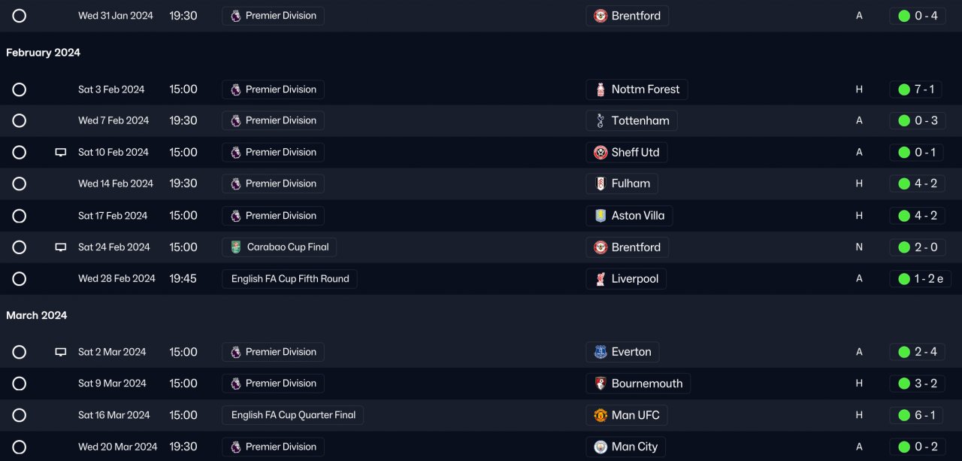The image size is (962, 461).
Task: Click the February 2024 month header
Action: coord(43,53)
